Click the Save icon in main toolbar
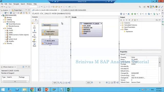164x92 pixels. [6, 7]
